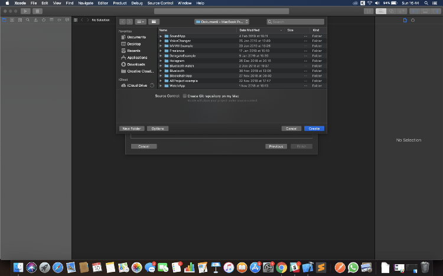The image size is (443, 276).
Task: Select the WatchApp folder row
Action: click(x=242, y=86)
